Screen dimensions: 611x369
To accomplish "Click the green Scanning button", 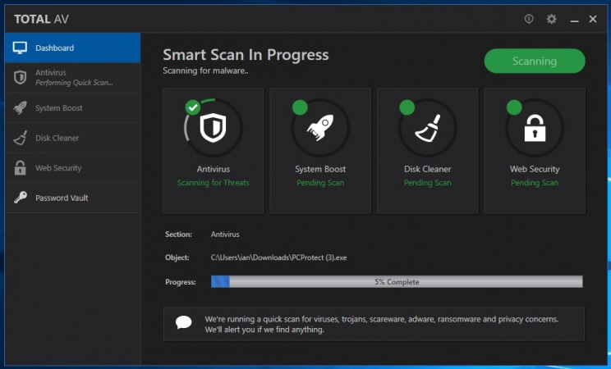I will click(x=535, y=61).
